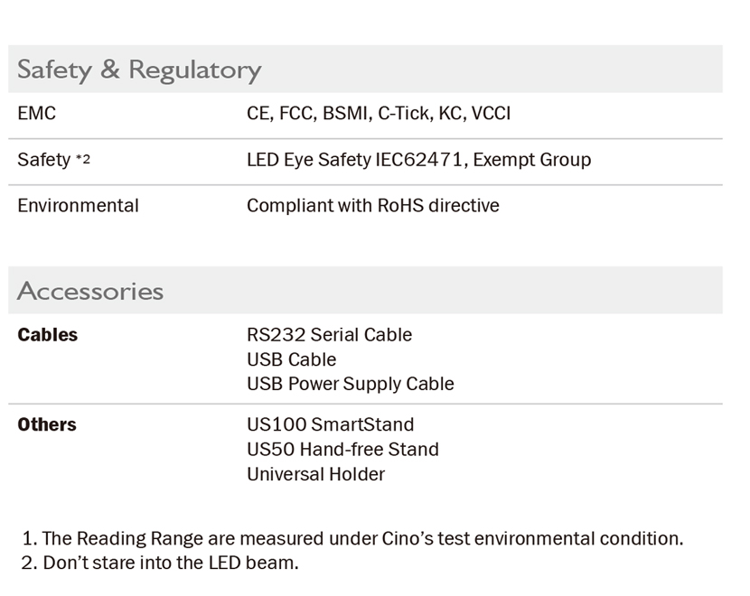The width and height of the screenshot is (750, 596).
Task: Select USB Power Supply Cable entry
Action: coord(351,385)
